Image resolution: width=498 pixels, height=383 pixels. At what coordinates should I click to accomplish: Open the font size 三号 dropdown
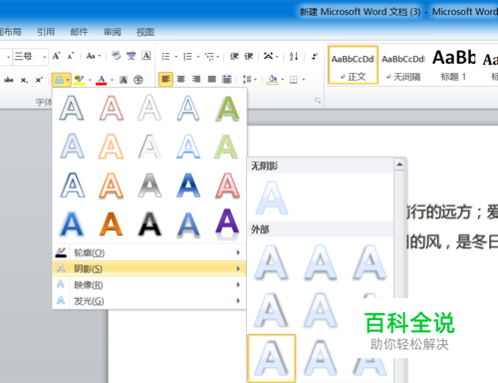44,57
